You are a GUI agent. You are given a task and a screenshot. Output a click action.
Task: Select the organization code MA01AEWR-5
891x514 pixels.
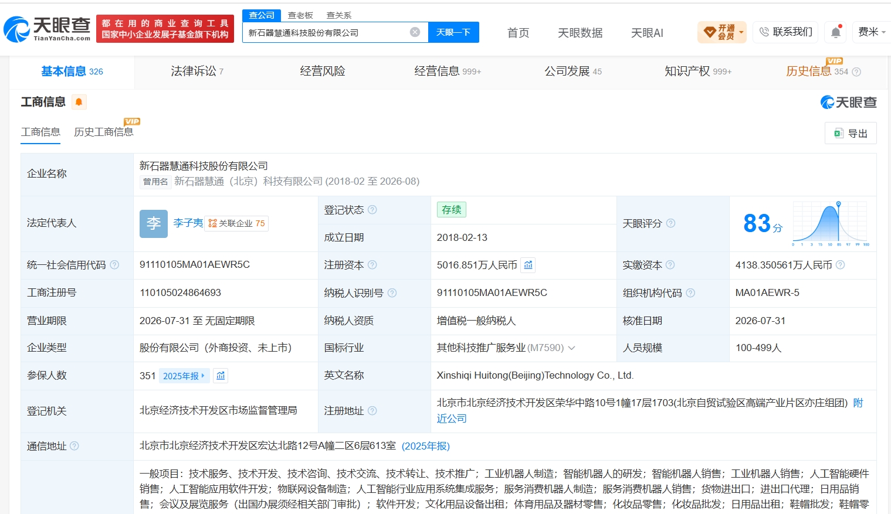(767, 293)
